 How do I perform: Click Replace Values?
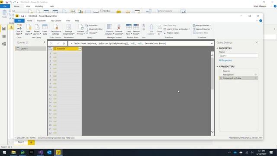(171, 33)
